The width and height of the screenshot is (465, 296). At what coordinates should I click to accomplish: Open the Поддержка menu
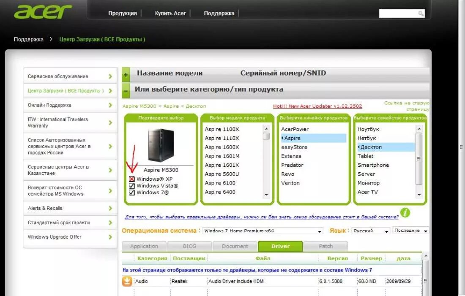(x=219, y=14)
